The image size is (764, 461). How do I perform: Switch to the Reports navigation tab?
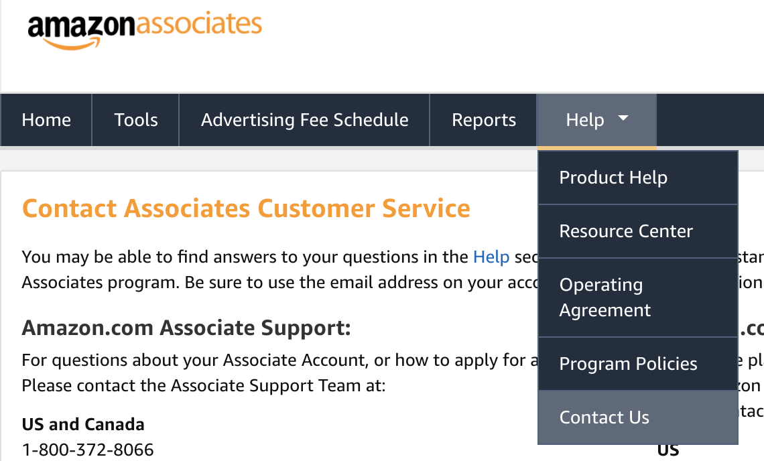point(484,120)
